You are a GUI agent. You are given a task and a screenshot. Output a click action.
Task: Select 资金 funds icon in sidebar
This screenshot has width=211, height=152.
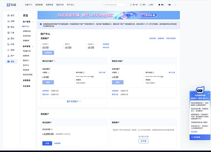click(8, 62)
